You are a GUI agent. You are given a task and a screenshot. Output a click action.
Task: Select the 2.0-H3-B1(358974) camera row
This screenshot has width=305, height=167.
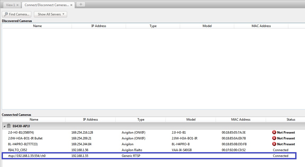coord(154,132)
